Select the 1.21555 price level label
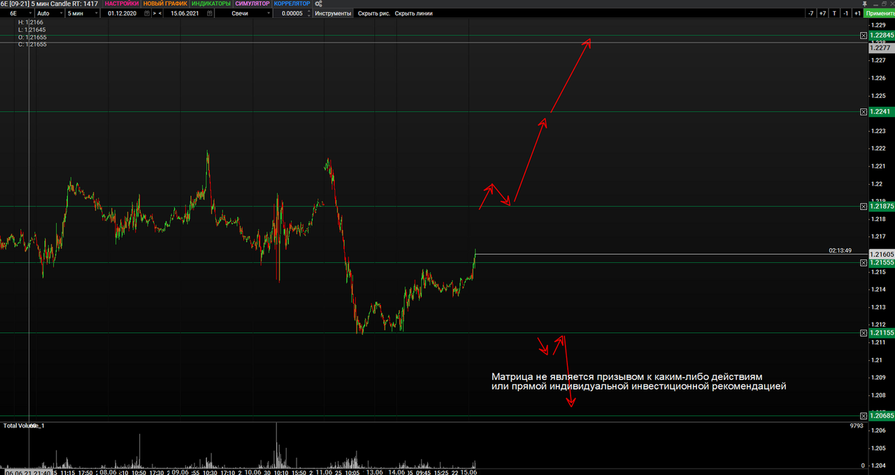The width and height of the screenshot is (895, 475). (x=880, y=263)
